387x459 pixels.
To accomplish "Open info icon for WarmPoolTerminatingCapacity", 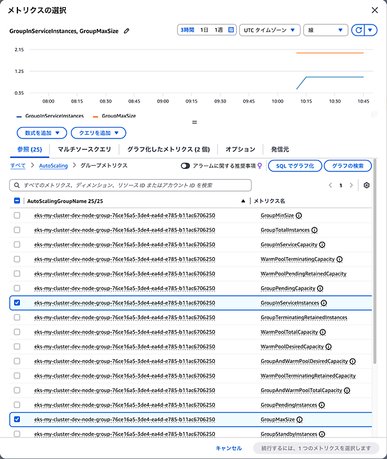I will pos(339,259).
